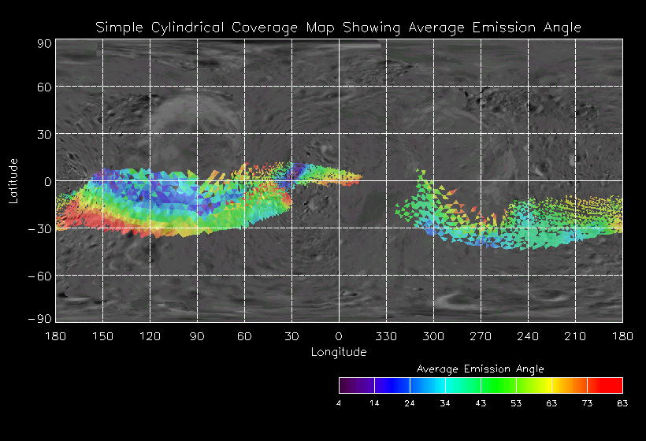Click the map title 'Simple Cylindrical Coverage Map Showing Average Emission Angle'
646x441 pixels.
[x=338, y=28]
